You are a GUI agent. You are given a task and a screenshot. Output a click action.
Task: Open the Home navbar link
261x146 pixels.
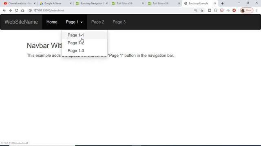tap(52, 22)
